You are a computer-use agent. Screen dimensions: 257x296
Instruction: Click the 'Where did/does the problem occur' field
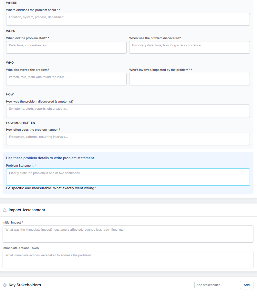click(128, 19)
